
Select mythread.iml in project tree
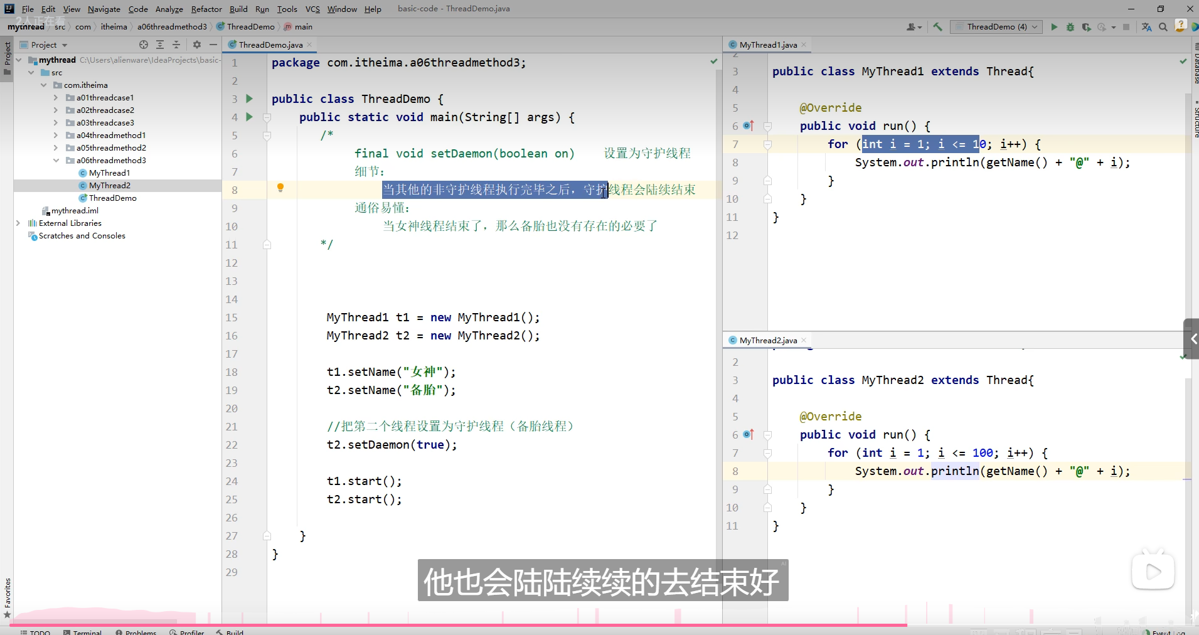[74, 211]
